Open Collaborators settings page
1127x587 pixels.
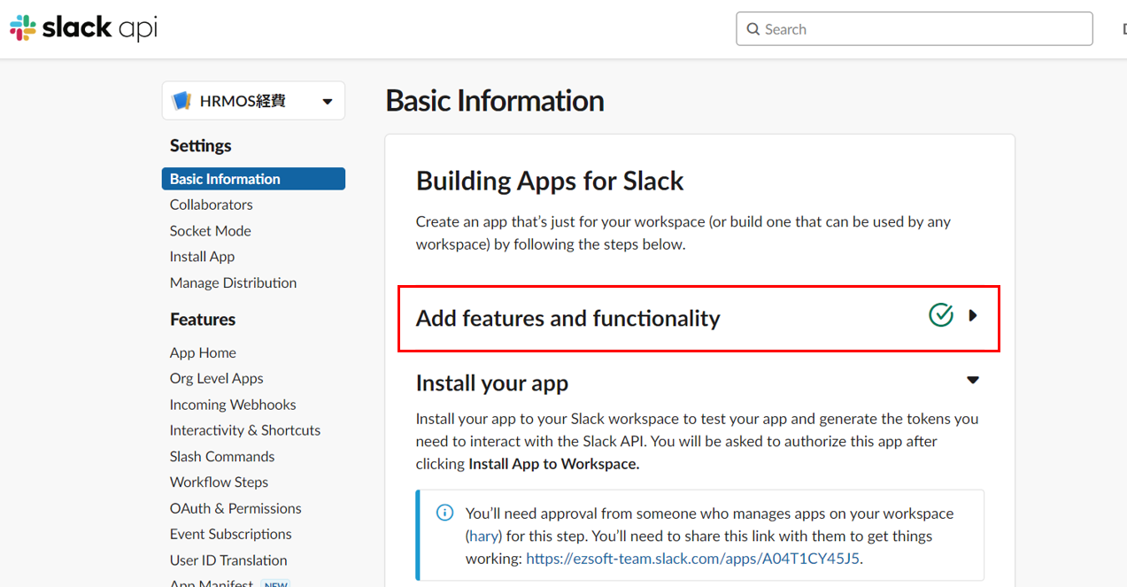(212, 205)
